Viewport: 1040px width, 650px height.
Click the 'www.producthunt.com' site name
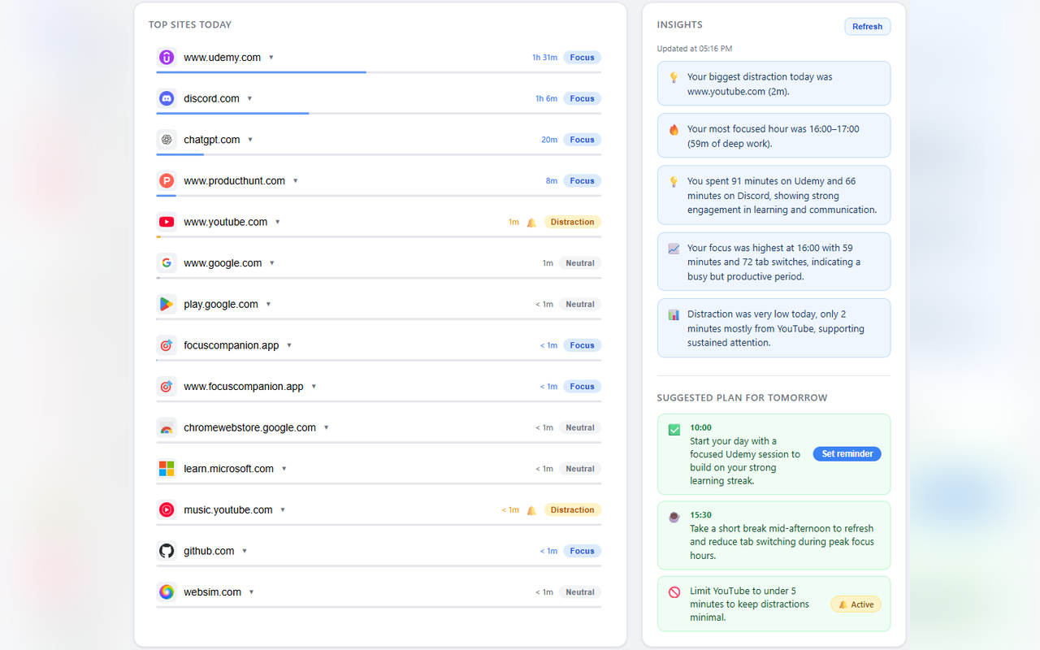click(234, 181)
